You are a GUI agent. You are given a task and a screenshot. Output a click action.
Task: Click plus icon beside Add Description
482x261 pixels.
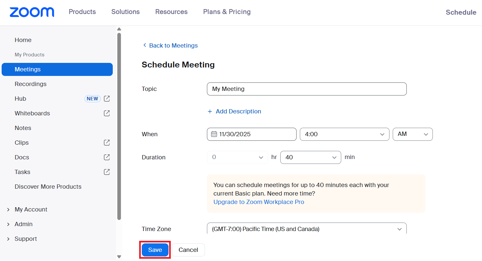pos(210,111)
